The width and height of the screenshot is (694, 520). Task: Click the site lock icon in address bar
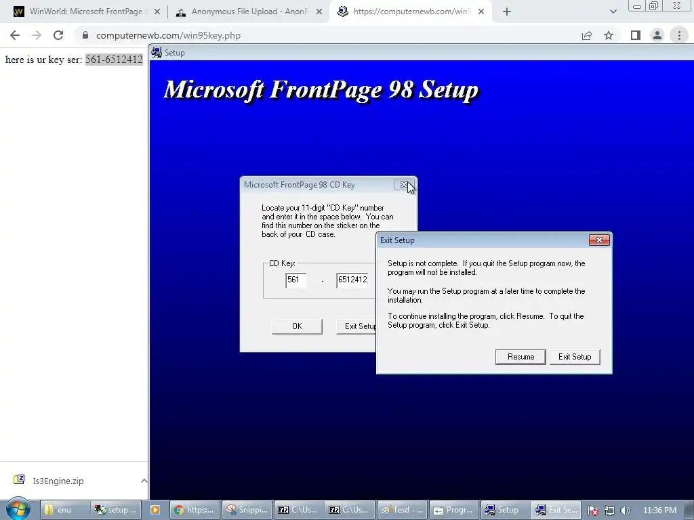tap(85, 35)
